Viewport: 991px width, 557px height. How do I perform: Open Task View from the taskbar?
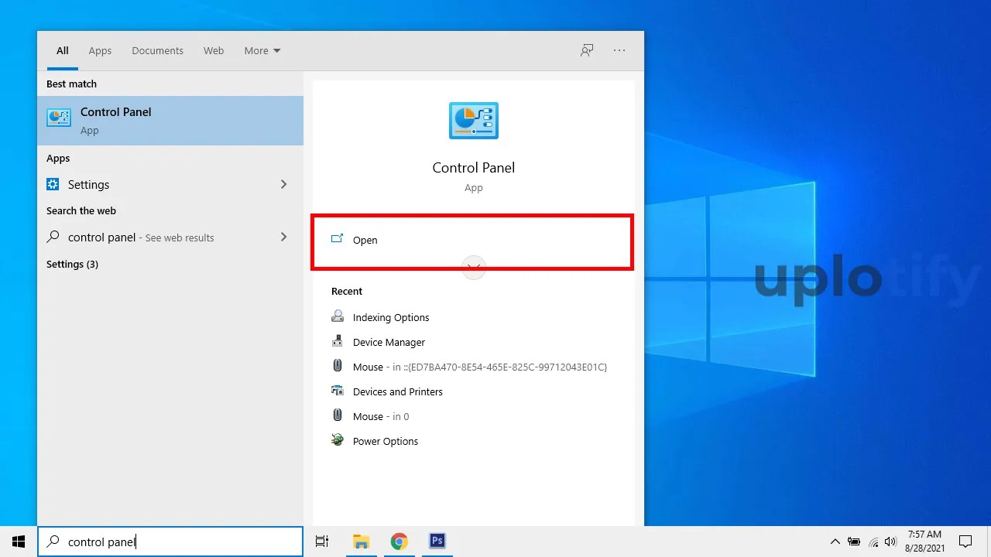(322, 542)
